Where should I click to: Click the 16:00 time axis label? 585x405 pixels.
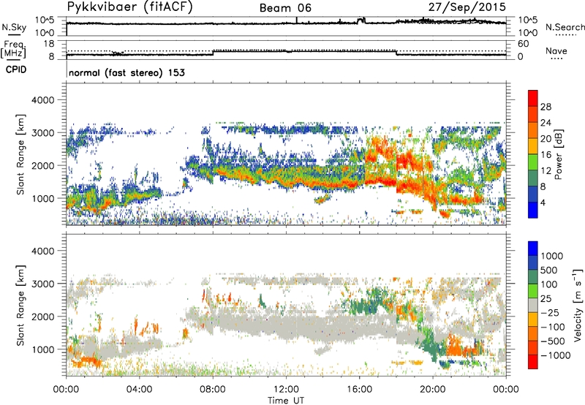coord(359,390)
